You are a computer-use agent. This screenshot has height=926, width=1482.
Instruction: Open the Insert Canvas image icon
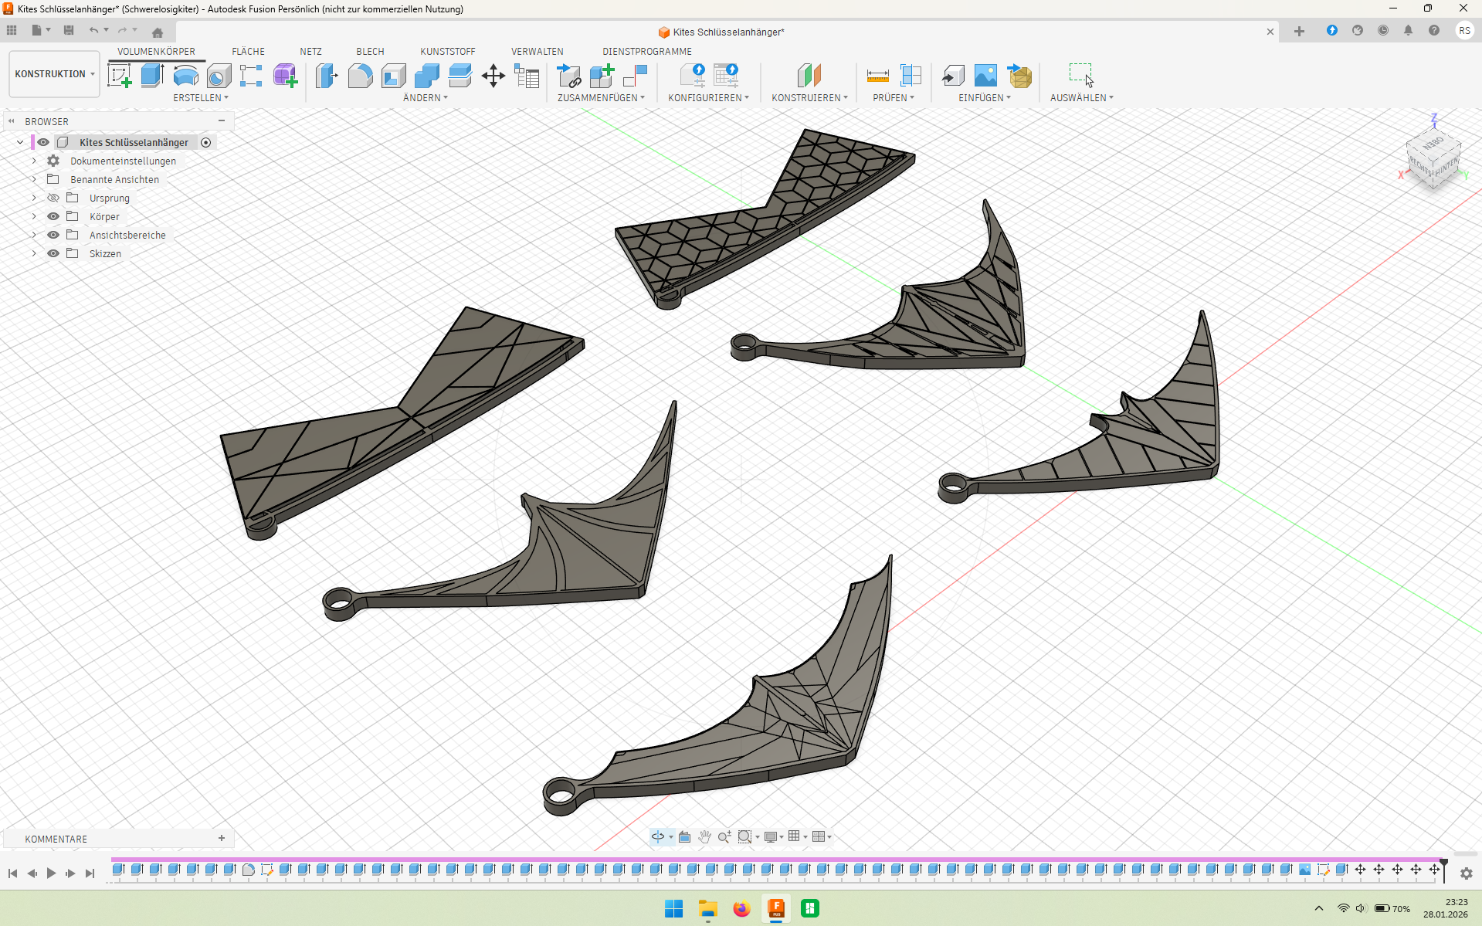tap(985, 76)
